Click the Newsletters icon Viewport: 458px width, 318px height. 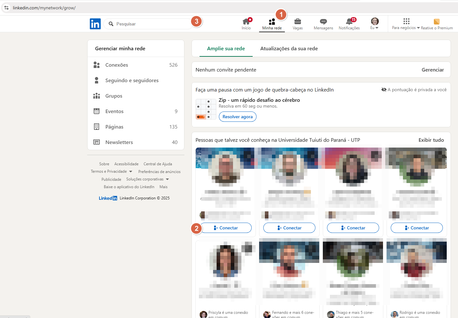(x=97, y=142)
